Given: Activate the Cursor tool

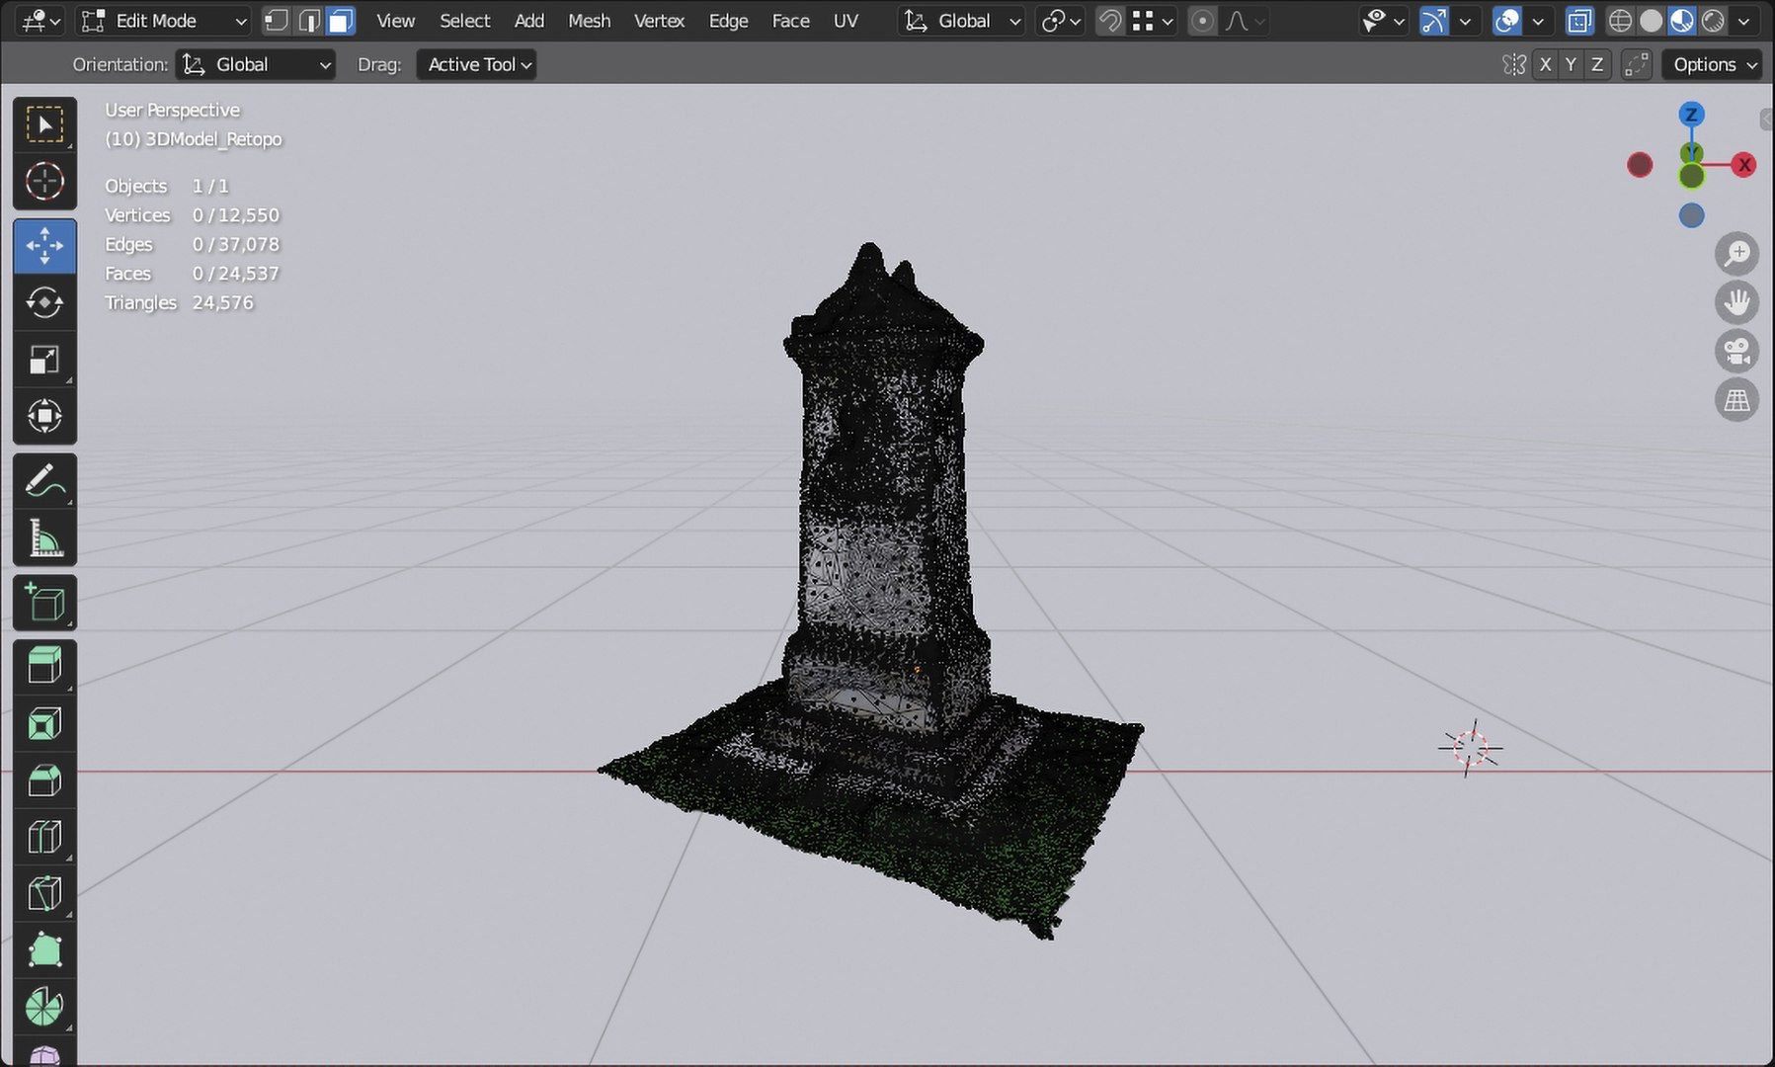Looking at the screenshot, I should click(x=44, y=182).
